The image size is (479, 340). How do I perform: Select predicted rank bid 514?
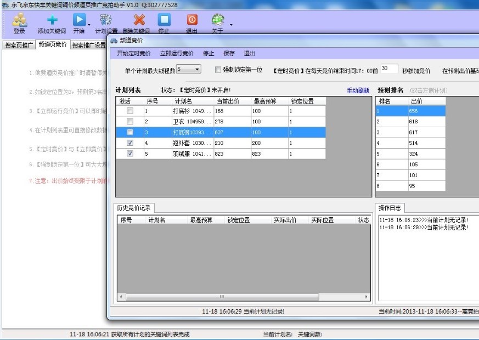[427, 143]
